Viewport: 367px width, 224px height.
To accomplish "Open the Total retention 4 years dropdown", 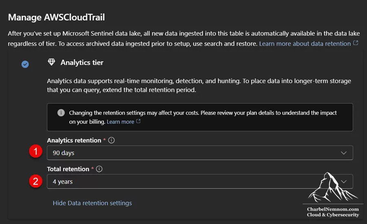I will (x=200, y=182).
